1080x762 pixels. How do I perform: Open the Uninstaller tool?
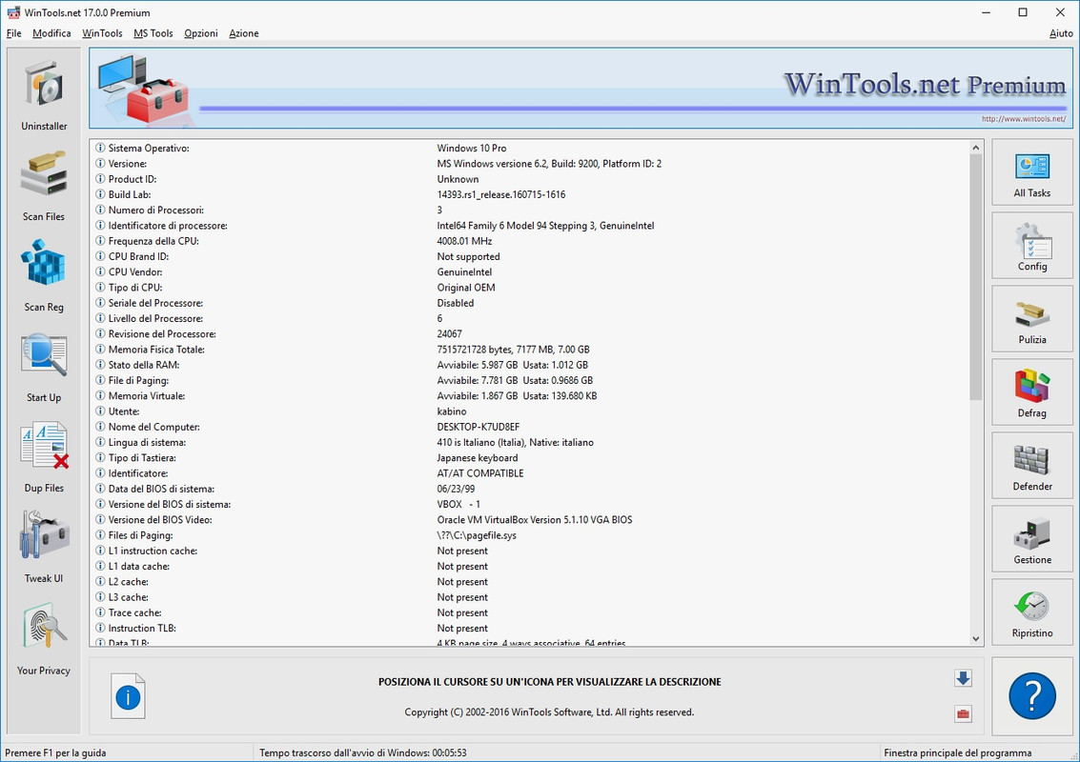[44, 95]
